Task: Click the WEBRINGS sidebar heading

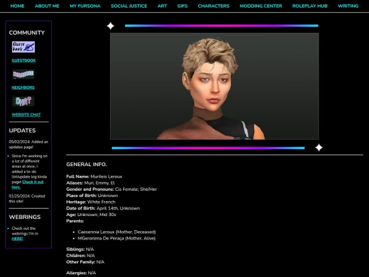Action: (x=25, y=217)
